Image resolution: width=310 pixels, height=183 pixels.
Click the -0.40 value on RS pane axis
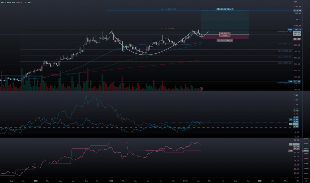[x=296, y=137]
